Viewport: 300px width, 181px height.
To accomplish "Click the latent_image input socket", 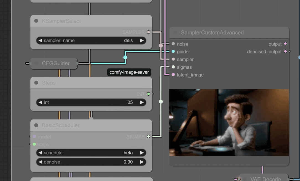I will point(173,75).
